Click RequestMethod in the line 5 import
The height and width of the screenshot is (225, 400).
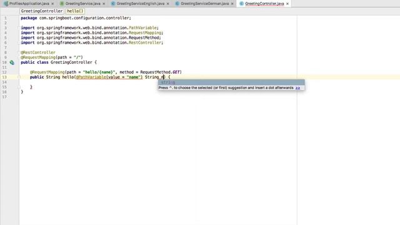tap(144, 37)
